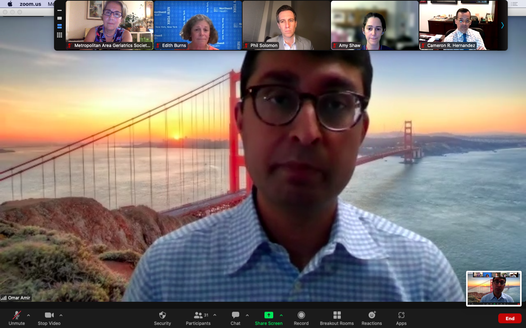Image resolution: width=526 pixels, height=328 pixels.
Task: Select the Metropolitan Area Geriatrics Society video thumbnail
Action: coord(110,25)
